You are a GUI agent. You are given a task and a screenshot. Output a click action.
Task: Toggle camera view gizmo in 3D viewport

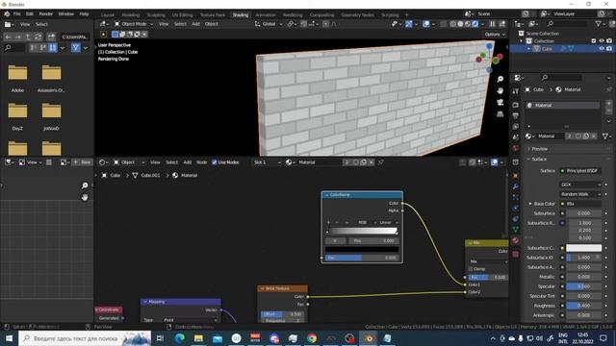[x=500, y=103]
